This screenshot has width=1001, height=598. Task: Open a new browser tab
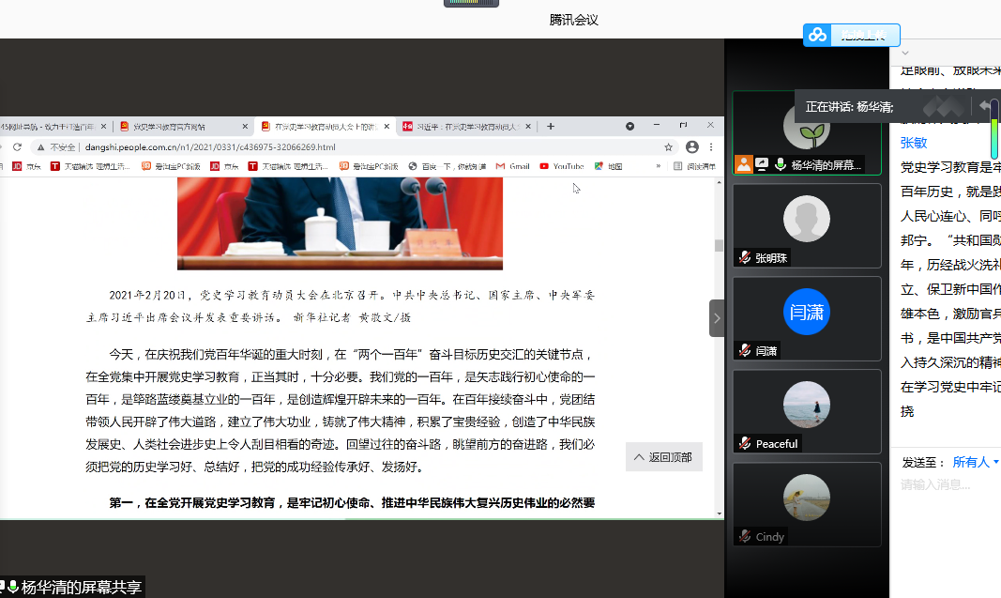point(551,126)
